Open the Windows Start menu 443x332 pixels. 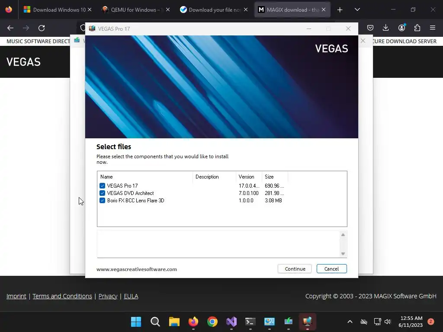tap(136, 322)
